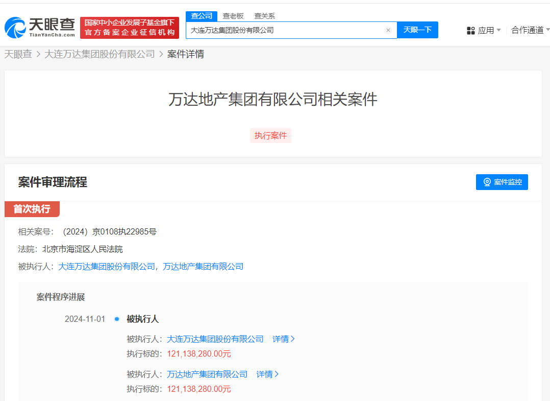Click the red official credit agency banner
The width and height of the screenshot is (550, 401).
coord(130,28)
